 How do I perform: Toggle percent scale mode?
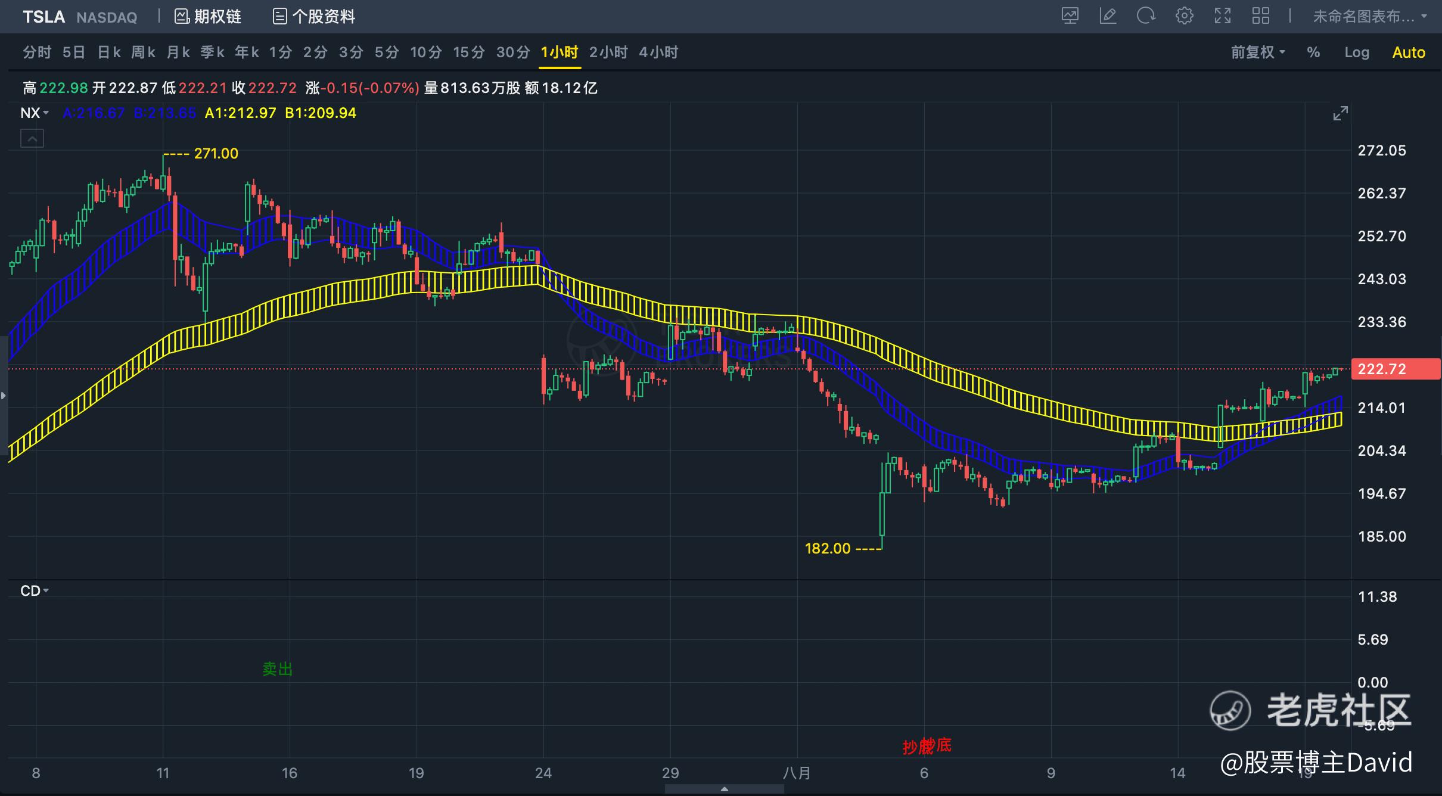pos(1313,52)
